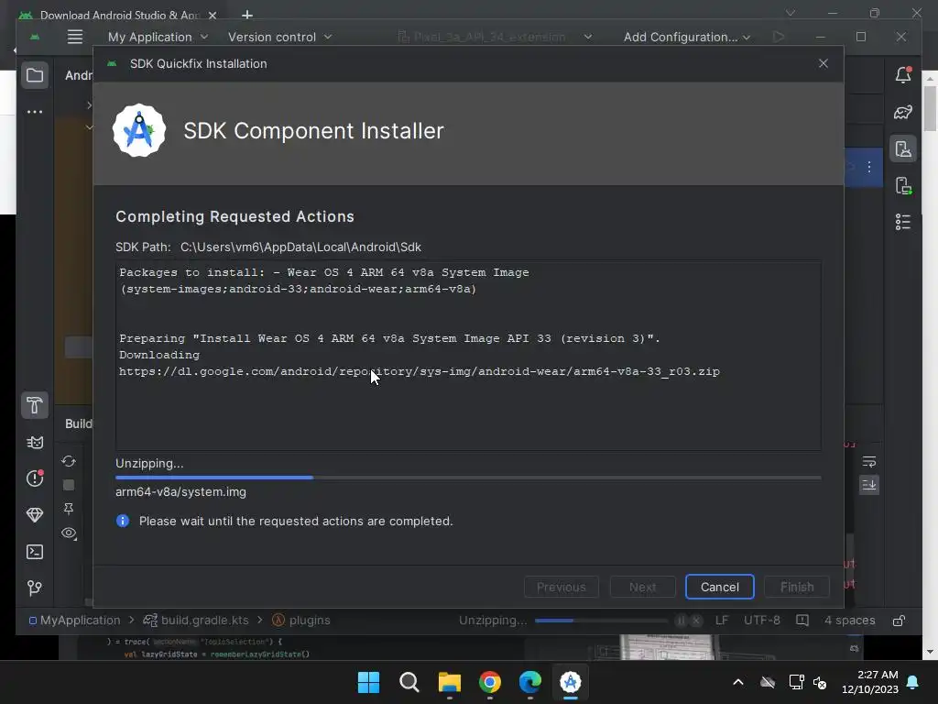The image size is (938, 704).
Task: Click plugins breadcrumb
Action: [300, 621]
